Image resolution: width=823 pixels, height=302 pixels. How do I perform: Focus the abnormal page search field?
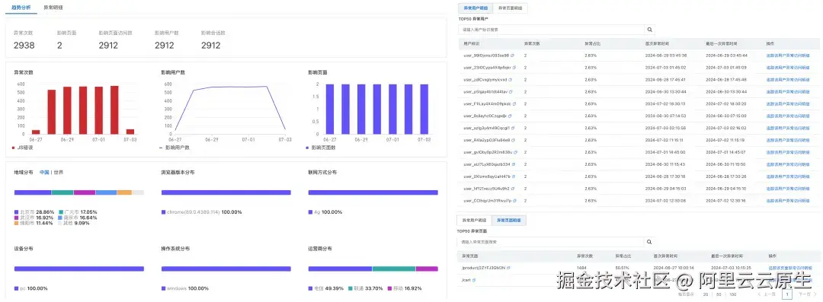(550, 242)
